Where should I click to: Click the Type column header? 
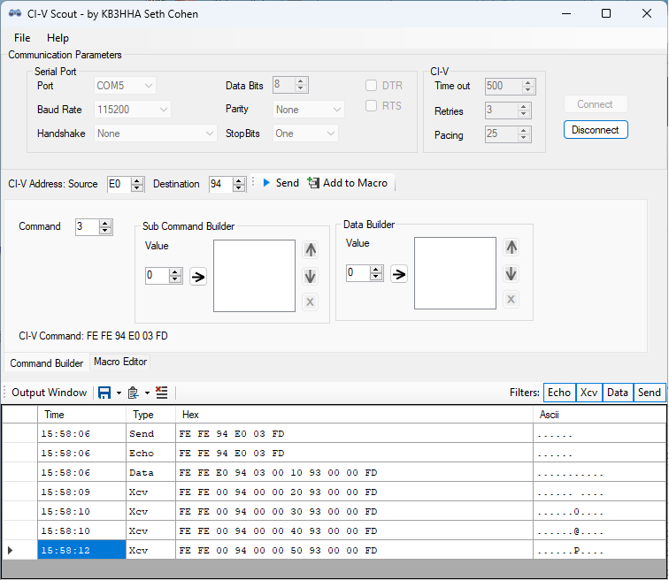point(151,415)
